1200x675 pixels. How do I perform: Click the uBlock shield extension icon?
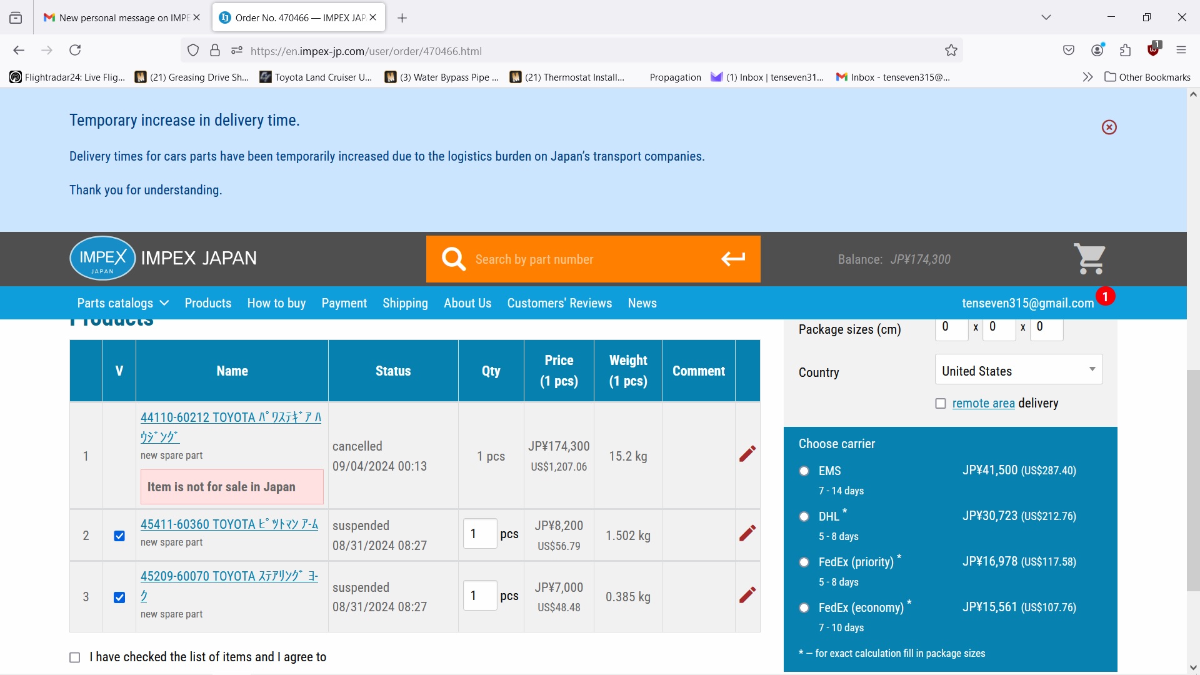click(1154, 49)
